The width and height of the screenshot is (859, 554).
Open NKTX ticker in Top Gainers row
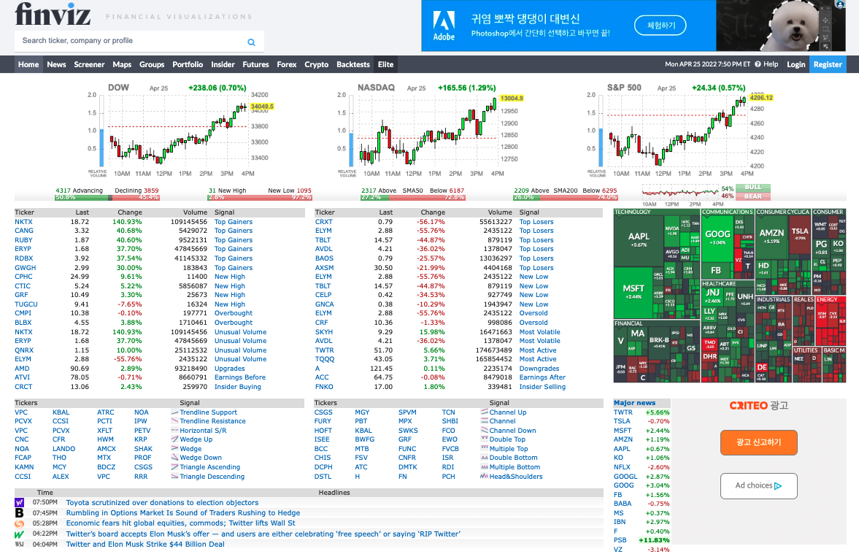[x=23, y=222]
